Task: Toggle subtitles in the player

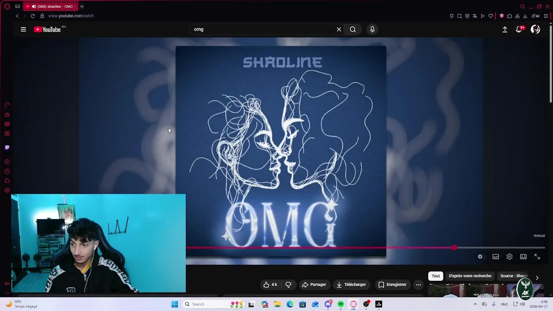Action: point(496,257)
